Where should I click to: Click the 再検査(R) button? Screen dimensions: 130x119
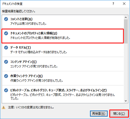click(x=99, y=114)
